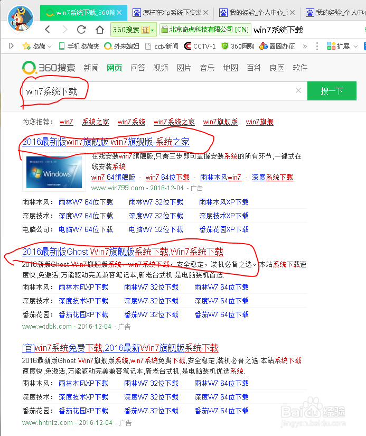This screenshot has height=436, width=366.
Task: Open 圈圈办证 bookmark
Action: [277, 46]
